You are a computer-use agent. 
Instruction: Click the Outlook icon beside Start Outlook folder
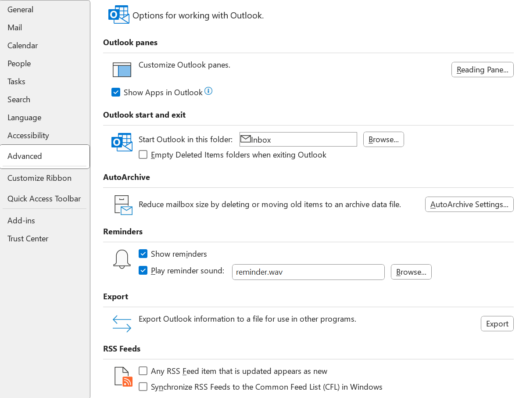click(x=122, y=142)
